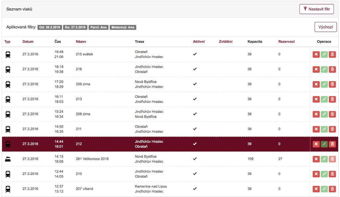Click edit pencil for train 210
340x197 pixels.
(x=324, y=174)
